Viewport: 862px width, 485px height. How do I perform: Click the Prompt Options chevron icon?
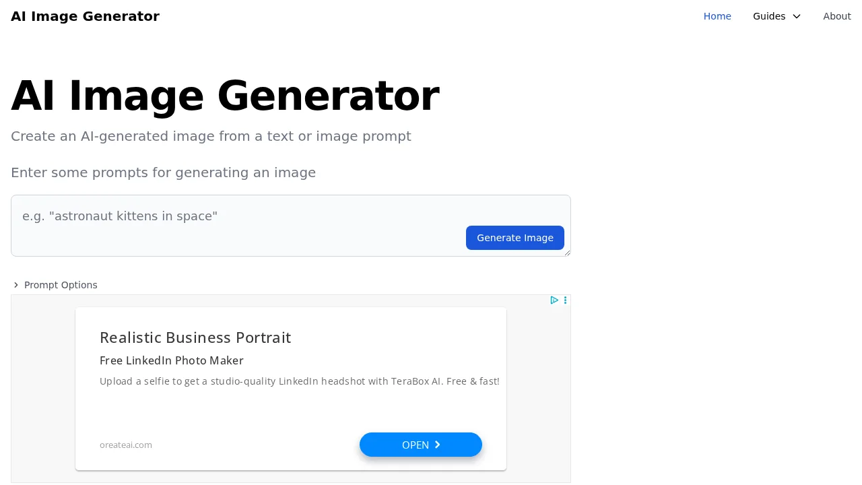pos(16,285)
